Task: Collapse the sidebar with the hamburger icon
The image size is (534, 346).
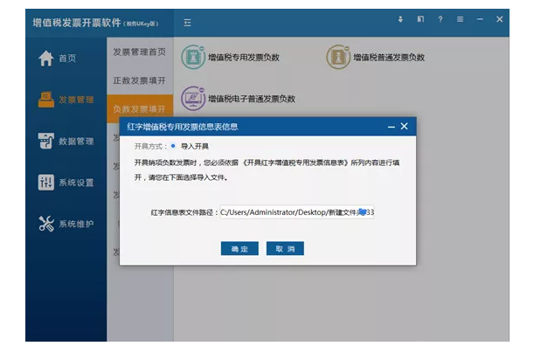Action: pos(187,23)
